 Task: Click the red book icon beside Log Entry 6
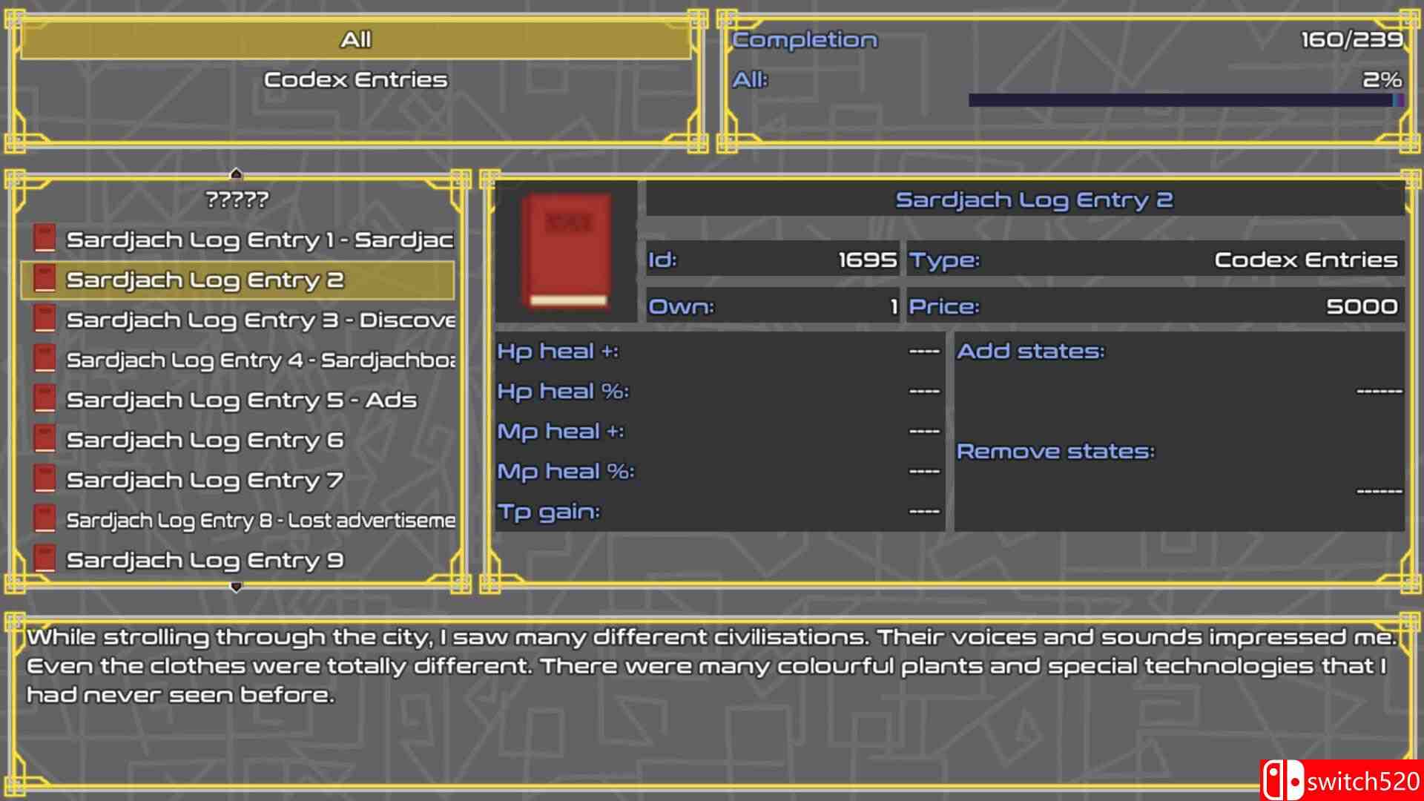[45, 440]
